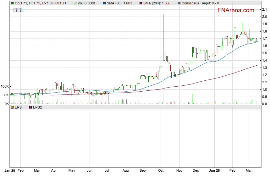Image resolution: width=270 pixels, height=177 pixels.
Task: Select the BBL ticker symbol label
Action: pos(19,10)
